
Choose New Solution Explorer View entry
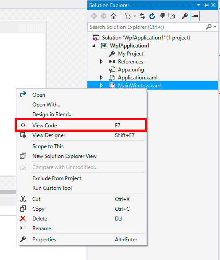pos(81,156)
